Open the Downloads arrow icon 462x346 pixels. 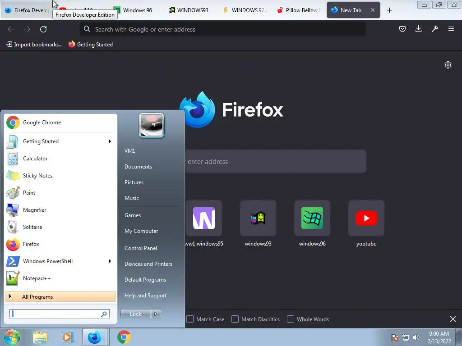(418, 29)
